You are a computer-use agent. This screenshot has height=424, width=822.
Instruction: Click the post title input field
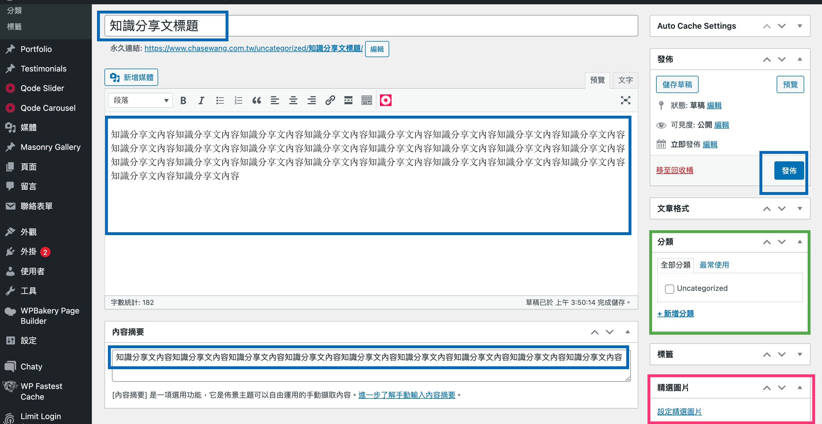point(371,26)
